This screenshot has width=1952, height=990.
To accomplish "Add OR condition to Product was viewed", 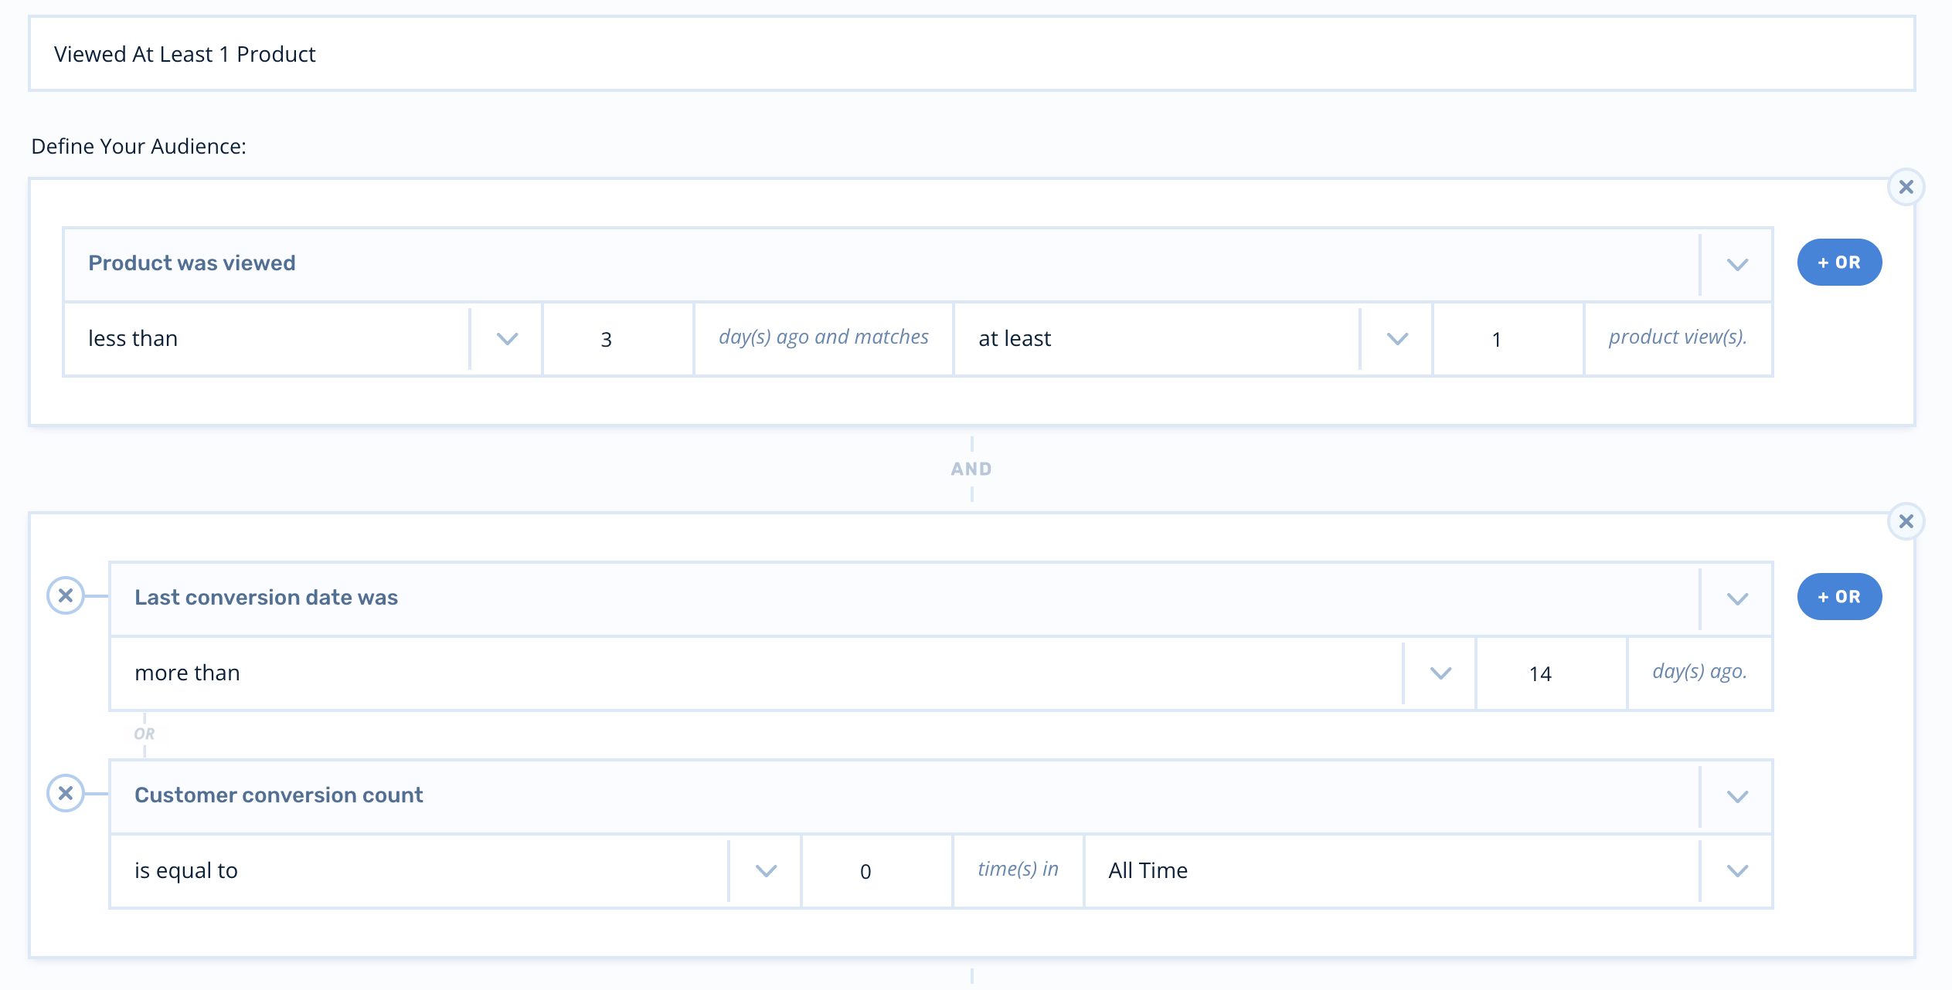I will 1839,263.
